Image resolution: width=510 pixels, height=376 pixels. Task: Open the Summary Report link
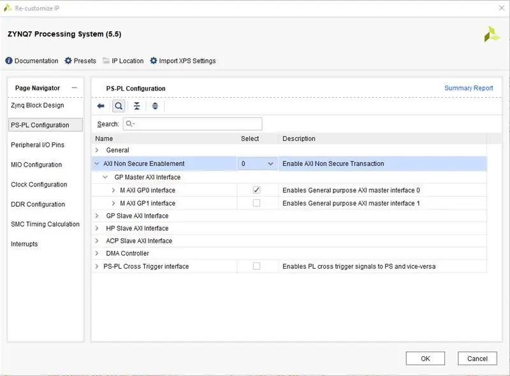[x=469, y=88]
